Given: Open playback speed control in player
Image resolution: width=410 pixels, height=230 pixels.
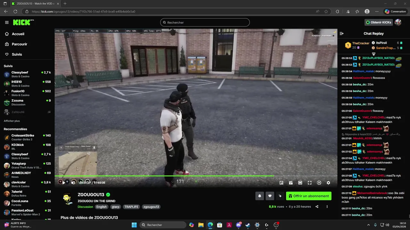Looking at the screenshot, I should 319,183.
